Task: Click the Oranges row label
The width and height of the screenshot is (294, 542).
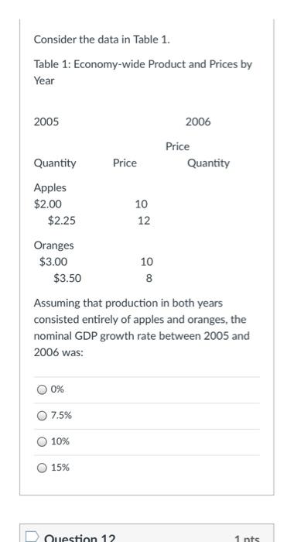Action: pyautogui.click(x=54, y=245)
